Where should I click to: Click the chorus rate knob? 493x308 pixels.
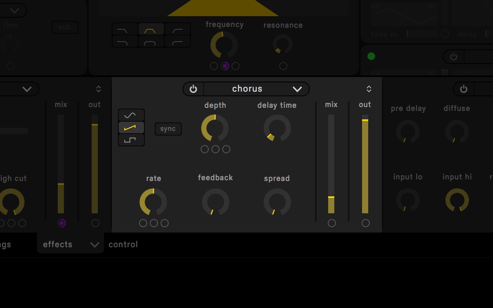click(x=153, y=202)
